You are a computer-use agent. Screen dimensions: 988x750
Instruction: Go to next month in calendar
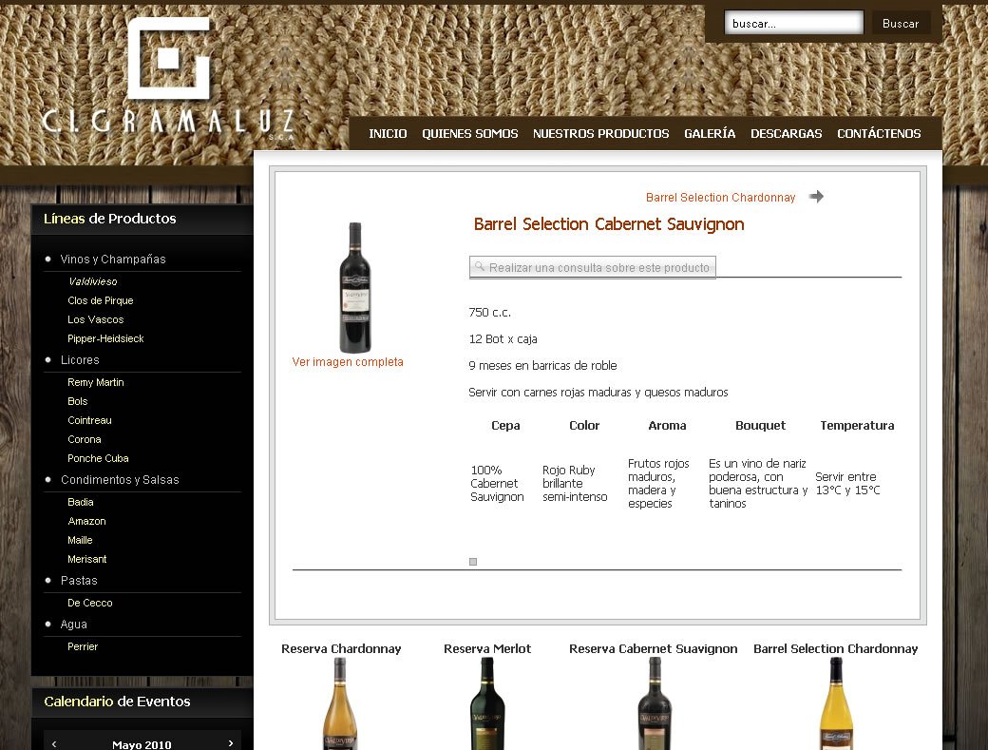tap(231, 743)
